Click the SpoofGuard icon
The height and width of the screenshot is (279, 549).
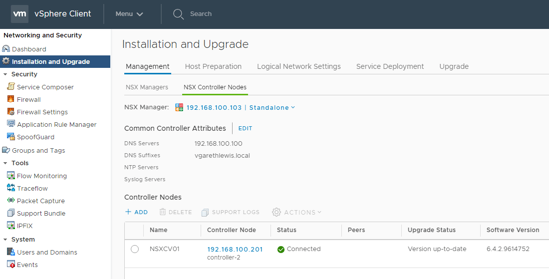pyautogui.click(x=11, y=137)
